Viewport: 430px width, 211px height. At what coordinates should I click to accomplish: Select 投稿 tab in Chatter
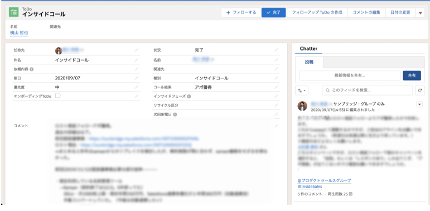pyautogui.click(x=310, y=62)
